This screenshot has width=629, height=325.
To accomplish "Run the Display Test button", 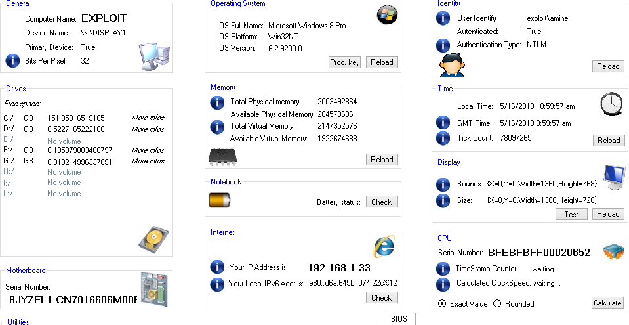I will 571,214.
